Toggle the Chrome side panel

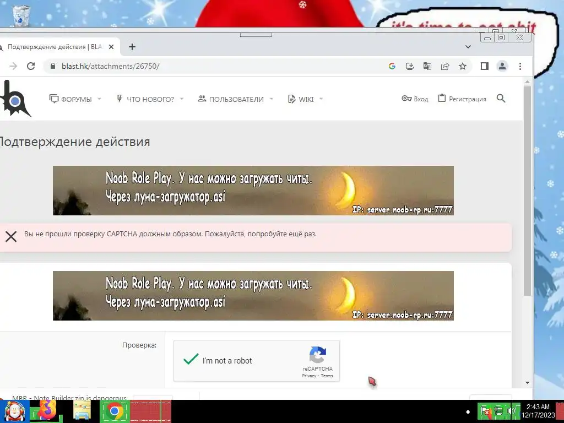point(485,66)
